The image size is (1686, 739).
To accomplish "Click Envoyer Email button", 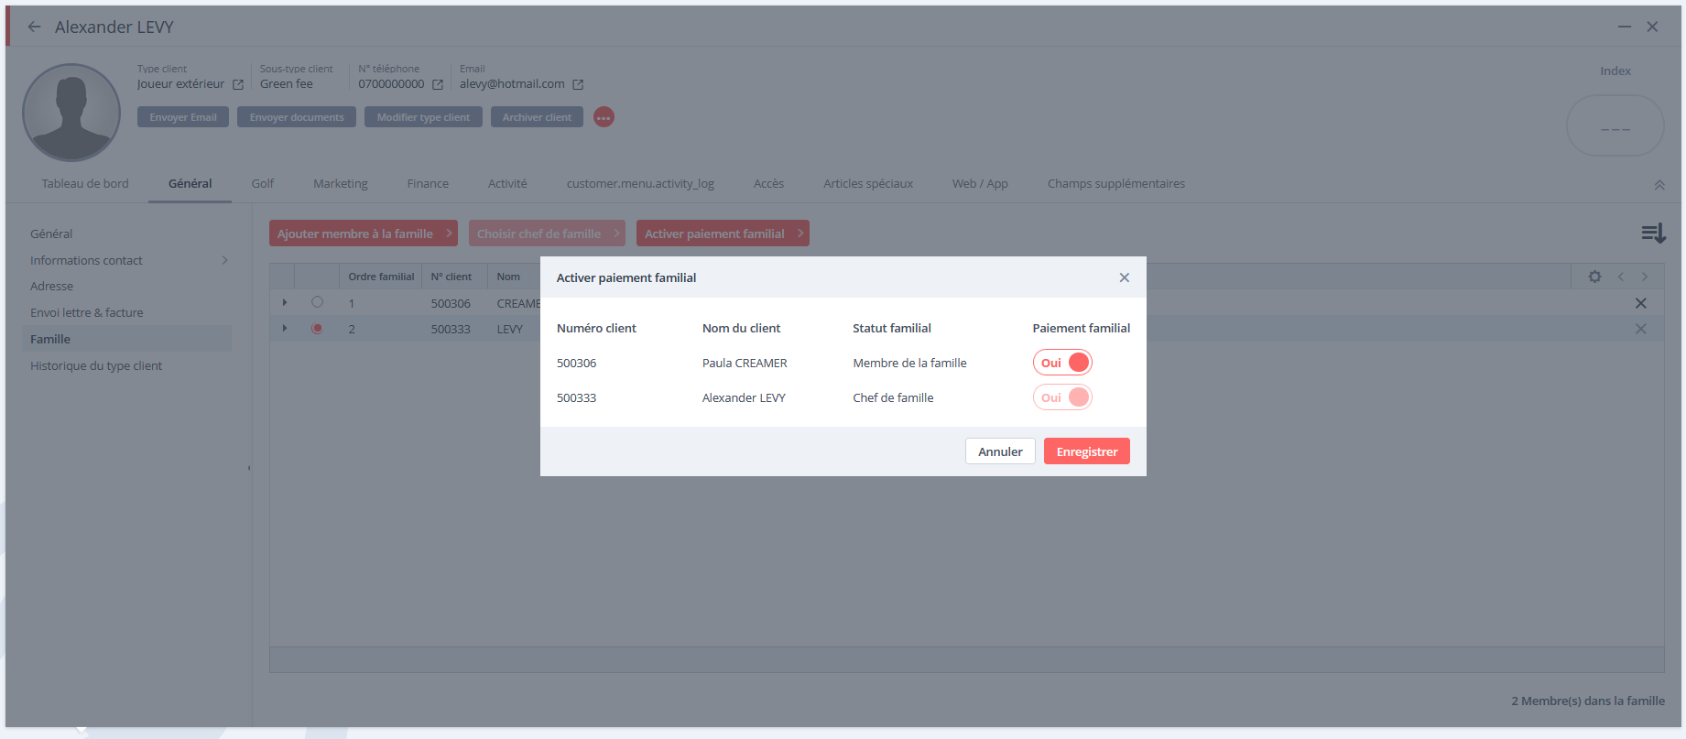I will pyautogui.click(x=183, y=117).
